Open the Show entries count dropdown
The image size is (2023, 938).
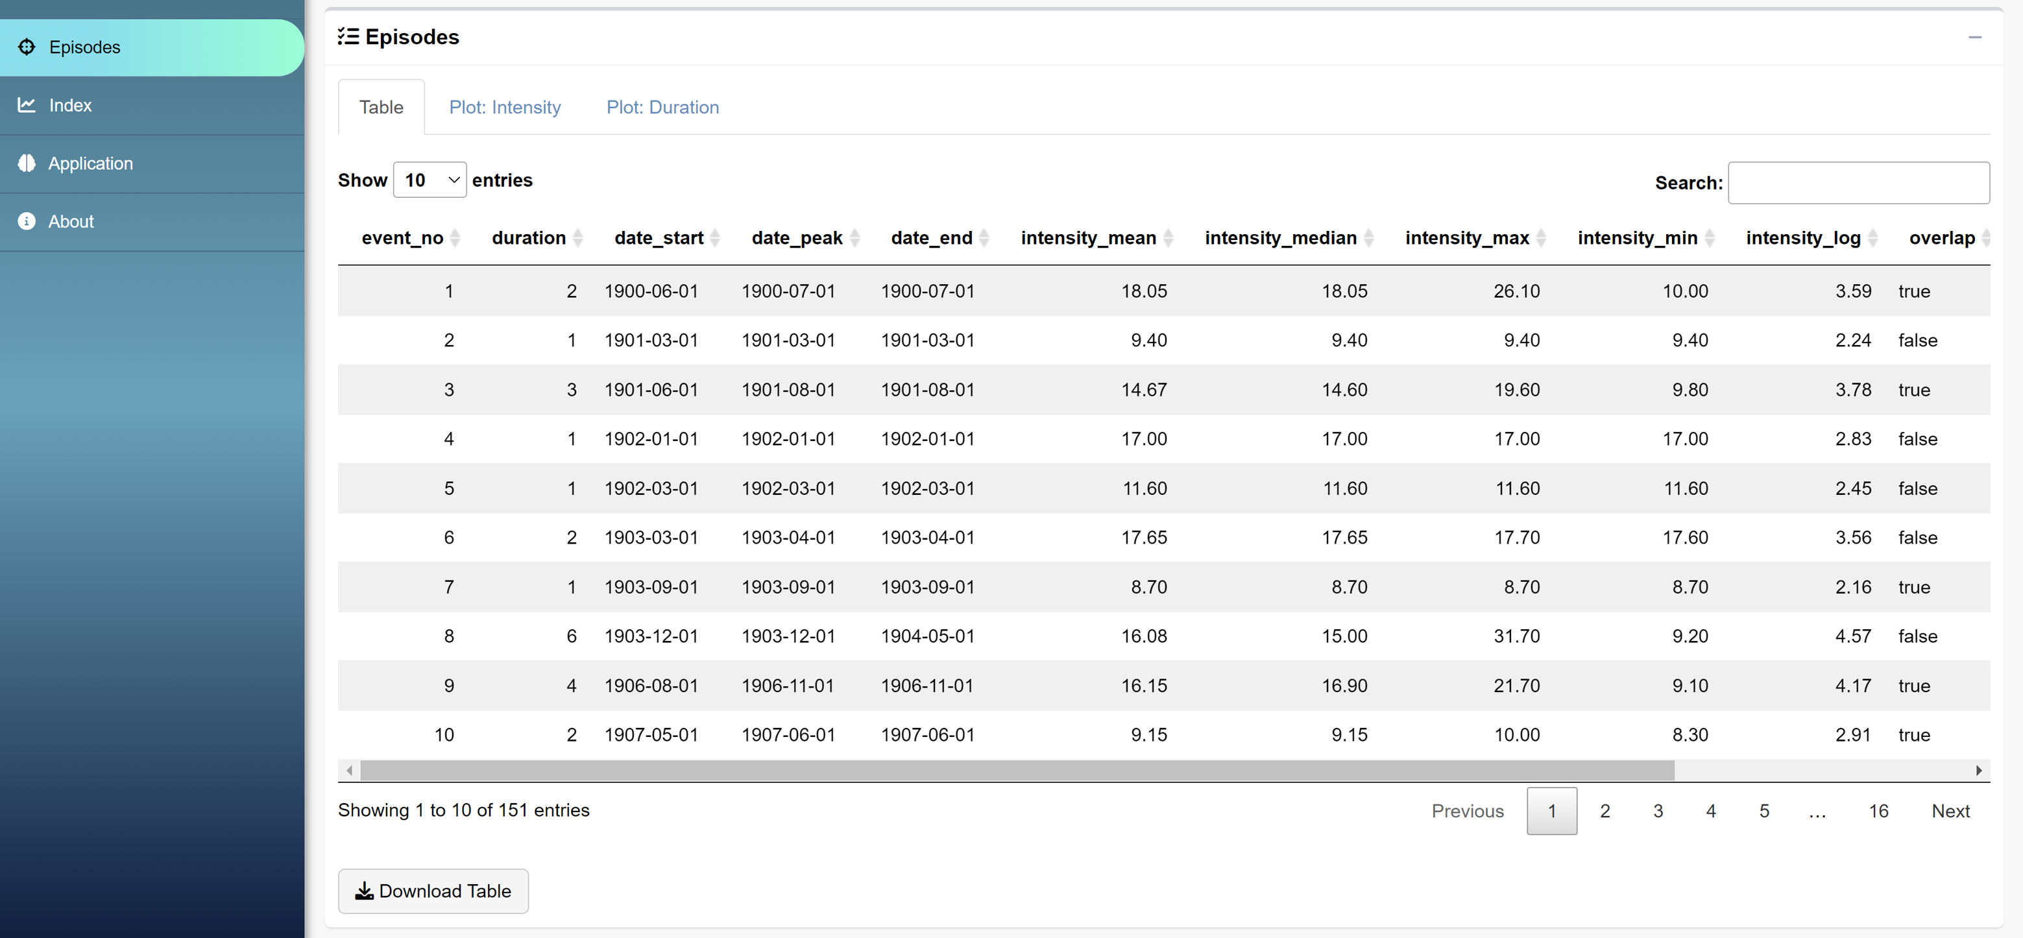click(x=429, y=180)
